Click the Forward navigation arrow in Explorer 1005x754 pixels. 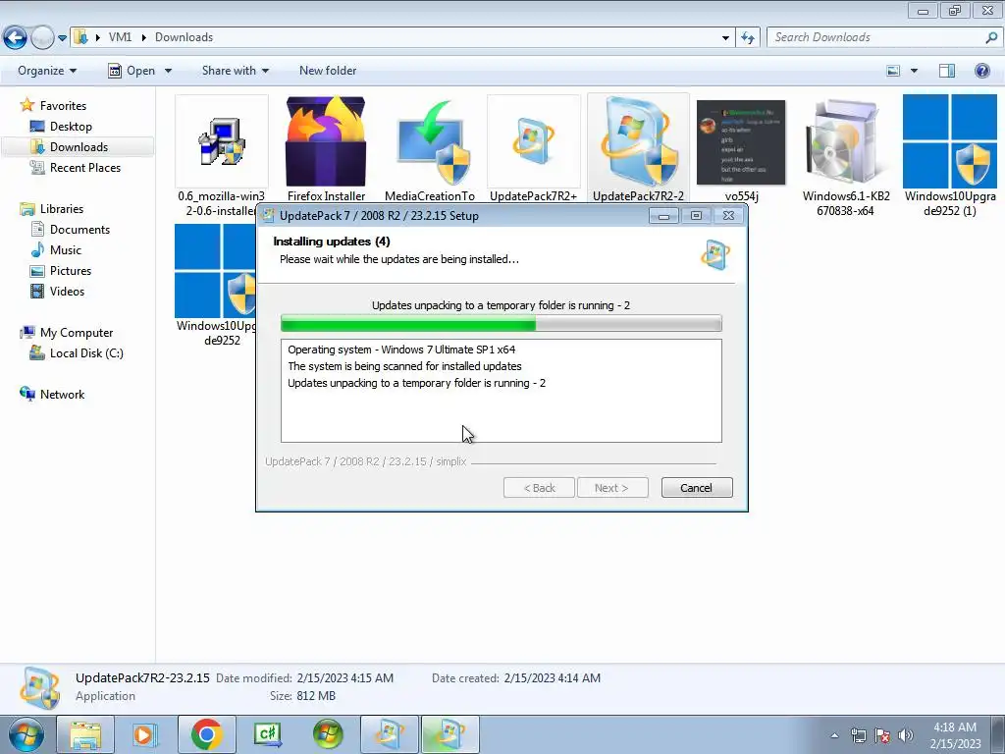(x=42, y=38)
